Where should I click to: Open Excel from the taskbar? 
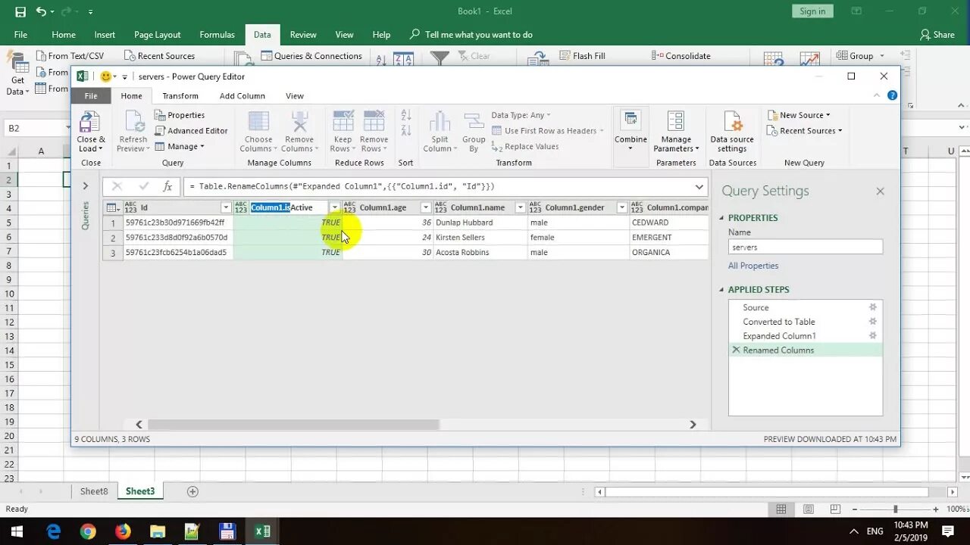(262, 531)
